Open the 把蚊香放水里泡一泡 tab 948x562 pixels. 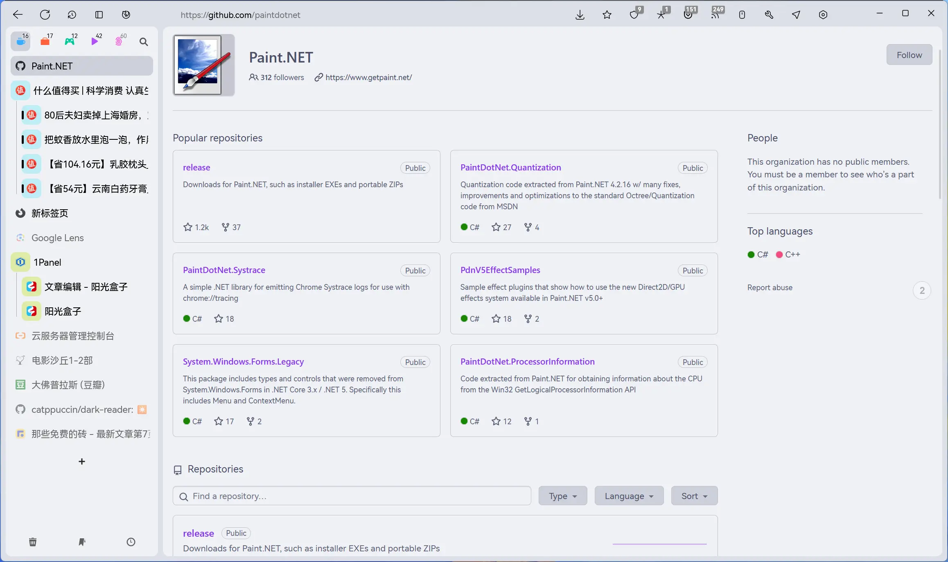tap(87, 139)
